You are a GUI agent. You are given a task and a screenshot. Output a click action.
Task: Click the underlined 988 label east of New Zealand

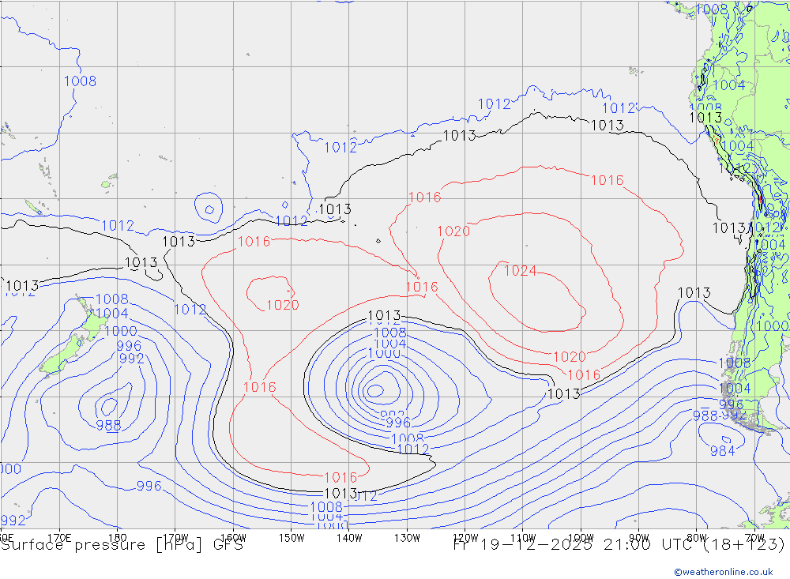108,426
